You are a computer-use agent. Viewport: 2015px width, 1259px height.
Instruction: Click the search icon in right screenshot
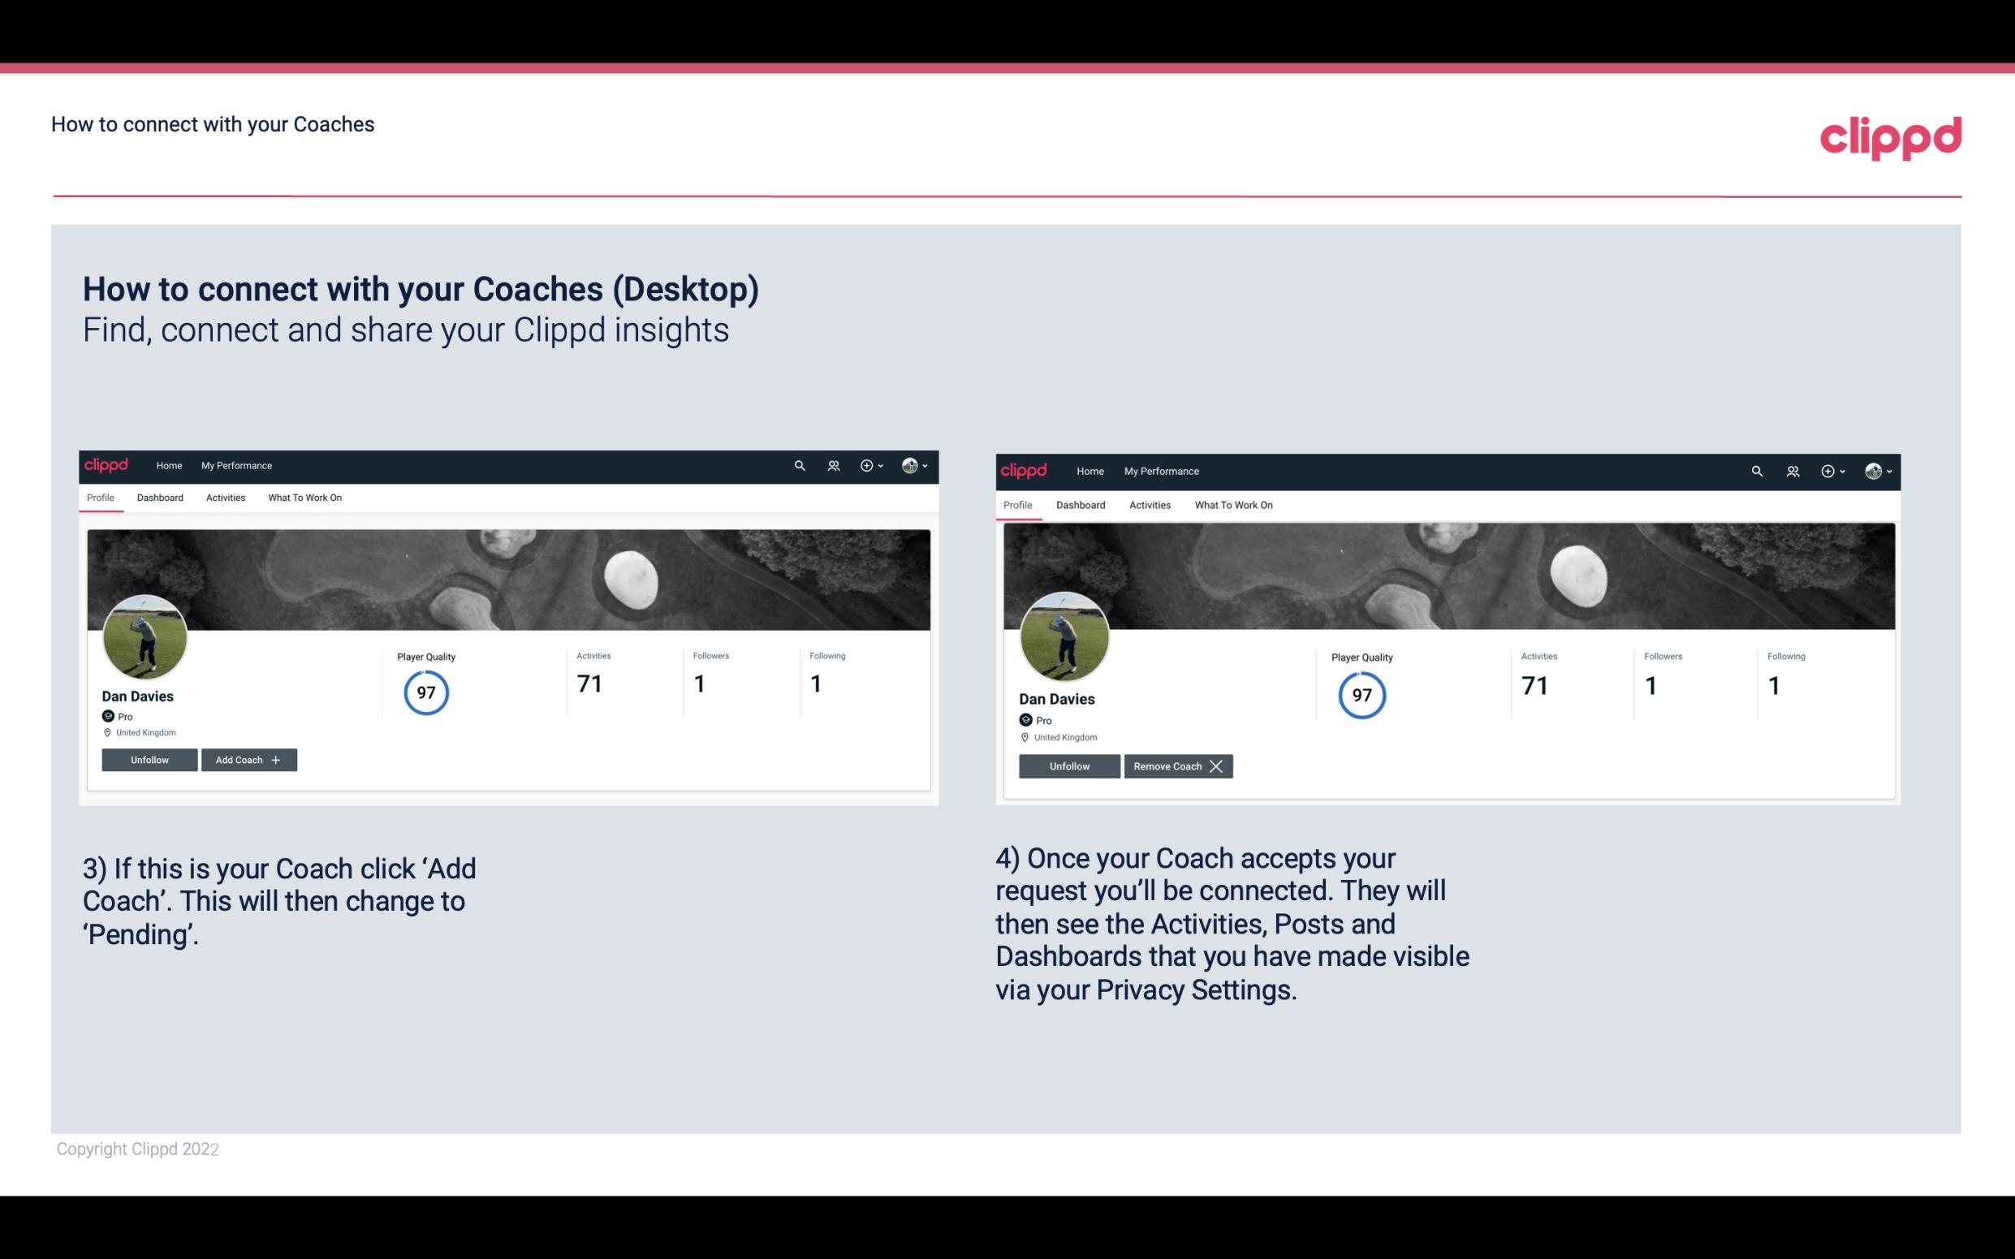point(1757,472)
